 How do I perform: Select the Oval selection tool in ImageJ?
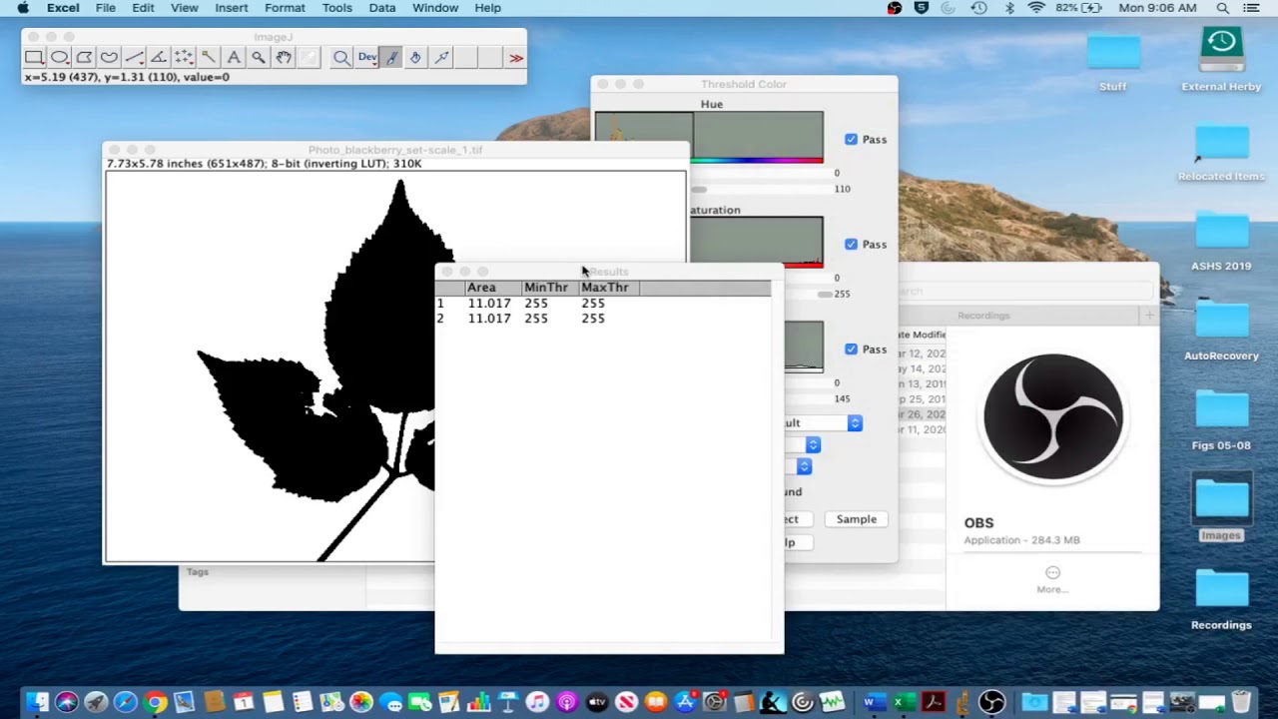[x=59, y=58]
